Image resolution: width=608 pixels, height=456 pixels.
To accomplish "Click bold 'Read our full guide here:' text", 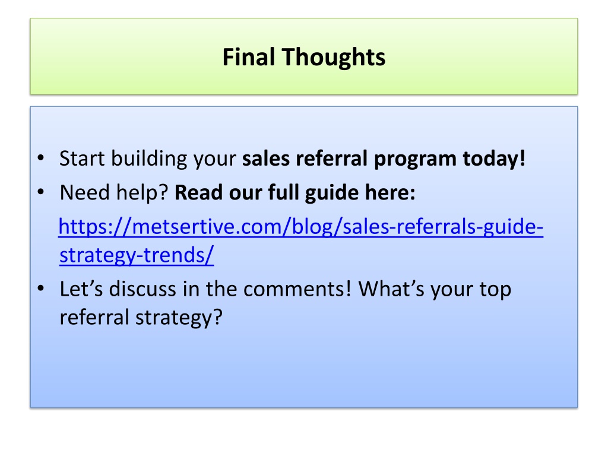I will coord(294,193).
